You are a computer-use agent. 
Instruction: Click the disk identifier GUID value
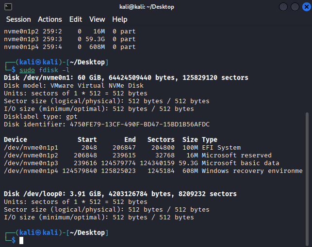coord(137,124)
